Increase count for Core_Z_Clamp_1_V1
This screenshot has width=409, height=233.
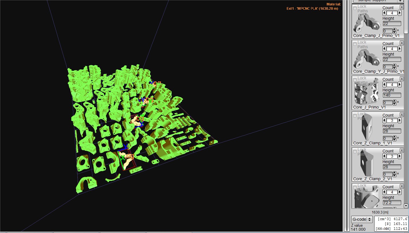[x=400, y=120]
